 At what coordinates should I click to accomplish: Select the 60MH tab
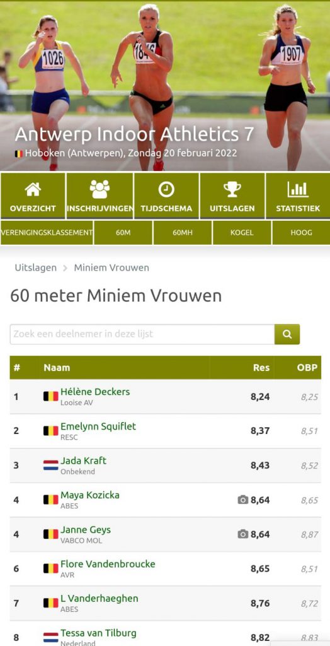click(182, 232)
